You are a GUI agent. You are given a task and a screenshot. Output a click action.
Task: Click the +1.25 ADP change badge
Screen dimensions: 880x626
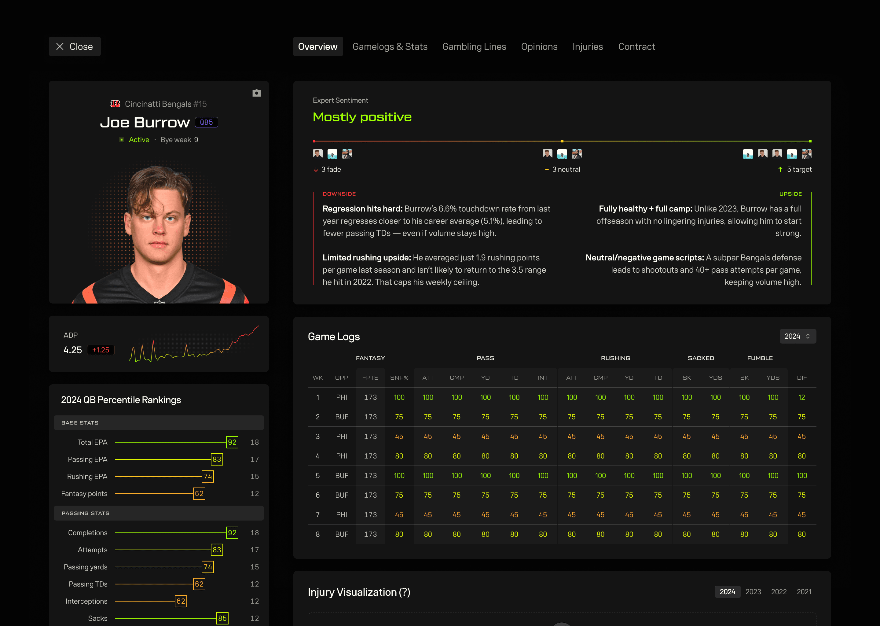click(101, 350)
